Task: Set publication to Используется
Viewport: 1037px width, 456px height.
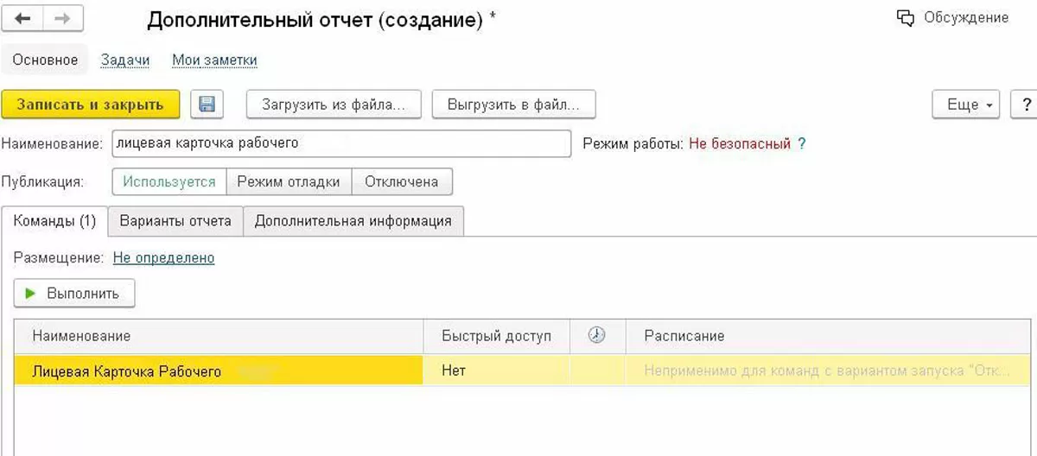Action: [x=169, y=182]
